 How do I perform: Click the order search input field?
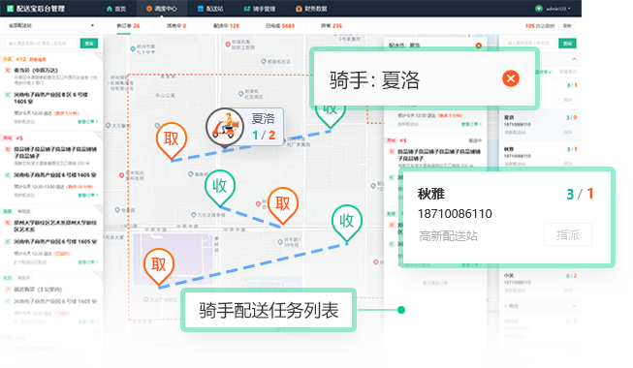point(41,44)
